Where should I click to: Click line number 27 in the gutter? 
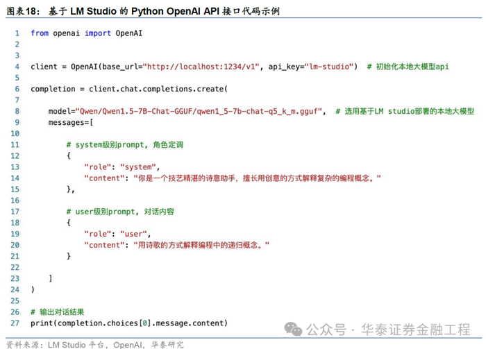click(15, 323)
